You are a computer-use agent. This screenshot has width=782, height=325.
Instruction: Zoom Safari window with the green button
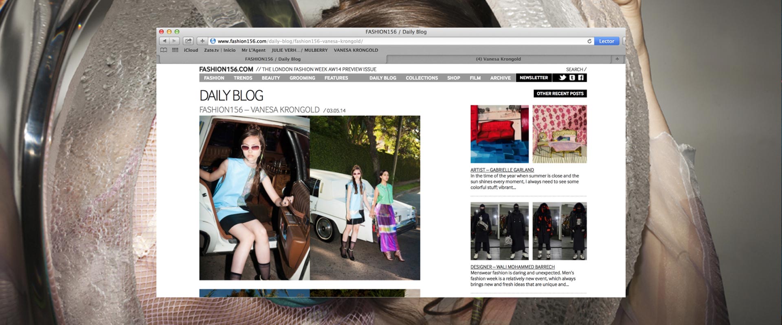tap(177, 32)
